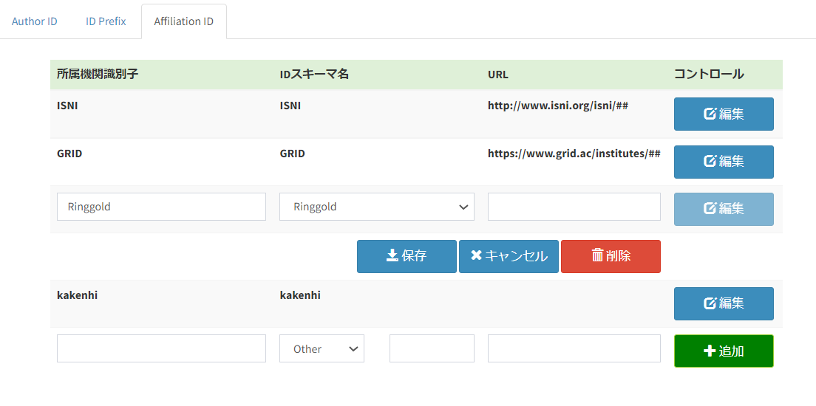Screen dimensions: 816x406
Task: Open the Ringgold ID schema dropdown
Action: (x=377, y=207)
